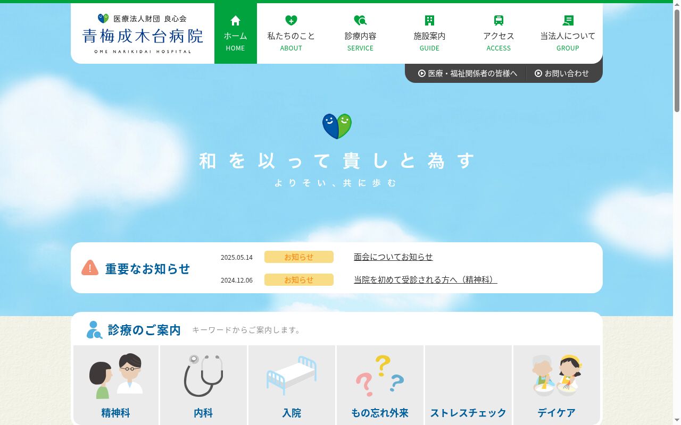Click the question marks icon for もの忘れ外来
The width and height of the screenshot is (681, 425).
click(380, 376)
